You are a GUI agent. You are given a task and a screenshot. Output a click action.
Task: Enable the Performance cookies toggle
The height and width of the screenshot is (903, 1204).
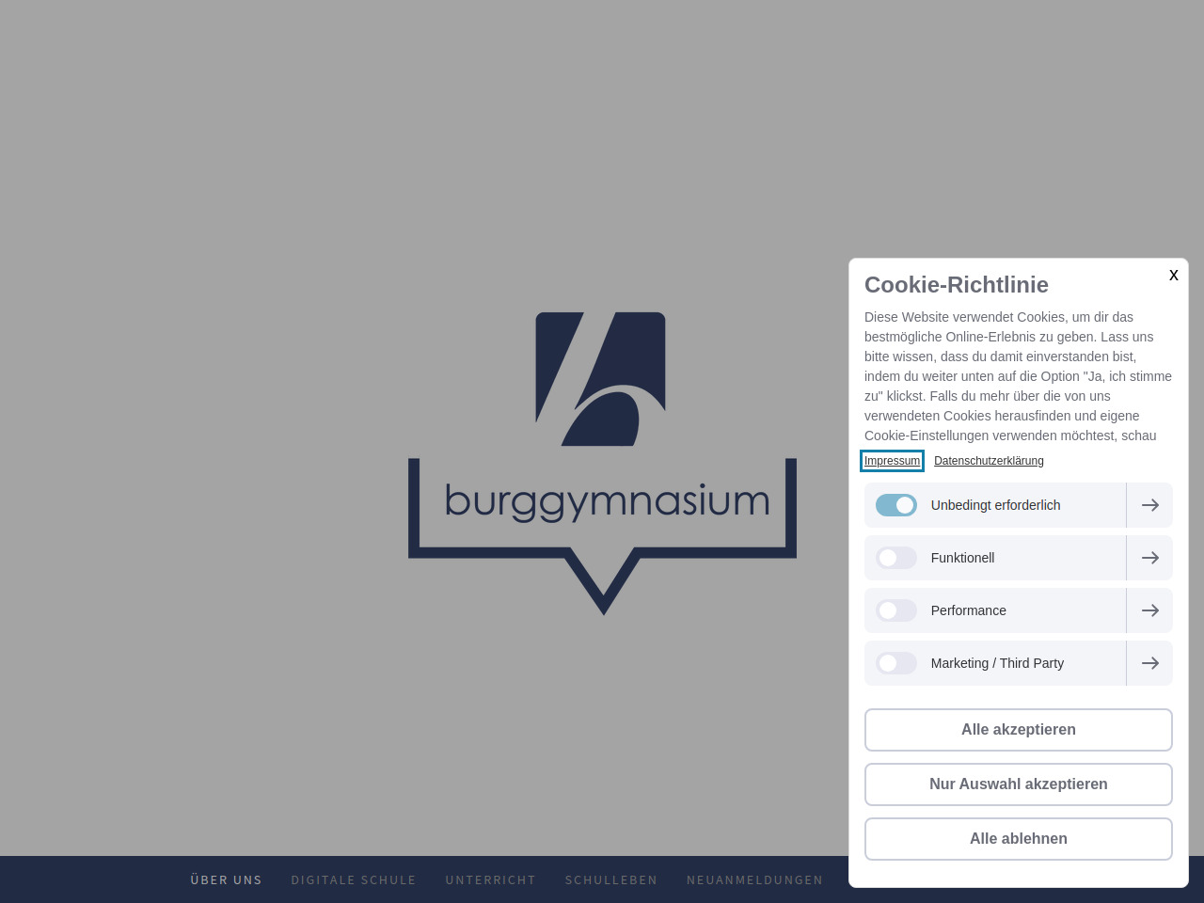tap(895, 610)
